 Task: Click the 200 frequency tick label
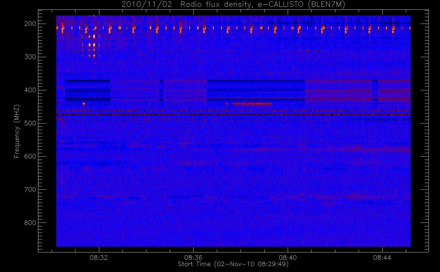tap(30, 24)
